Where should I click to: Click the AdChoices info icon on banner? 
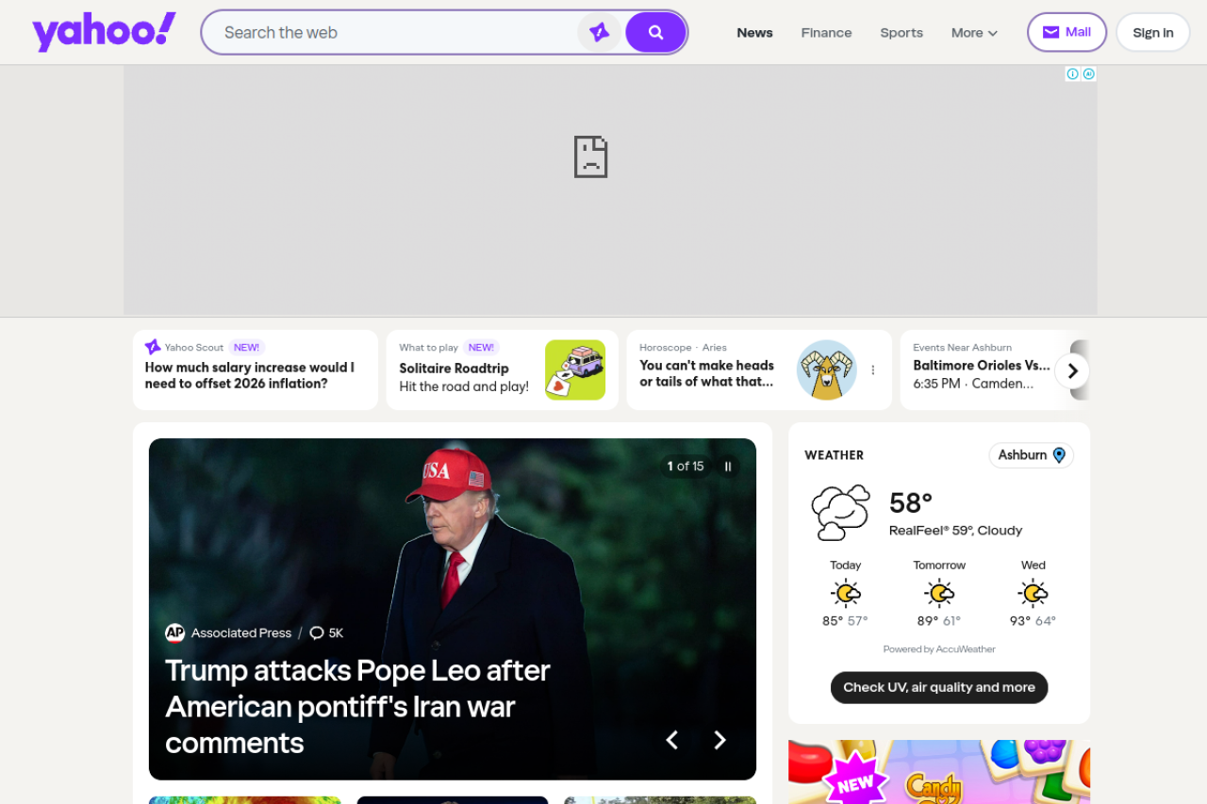click(1072, 74)
